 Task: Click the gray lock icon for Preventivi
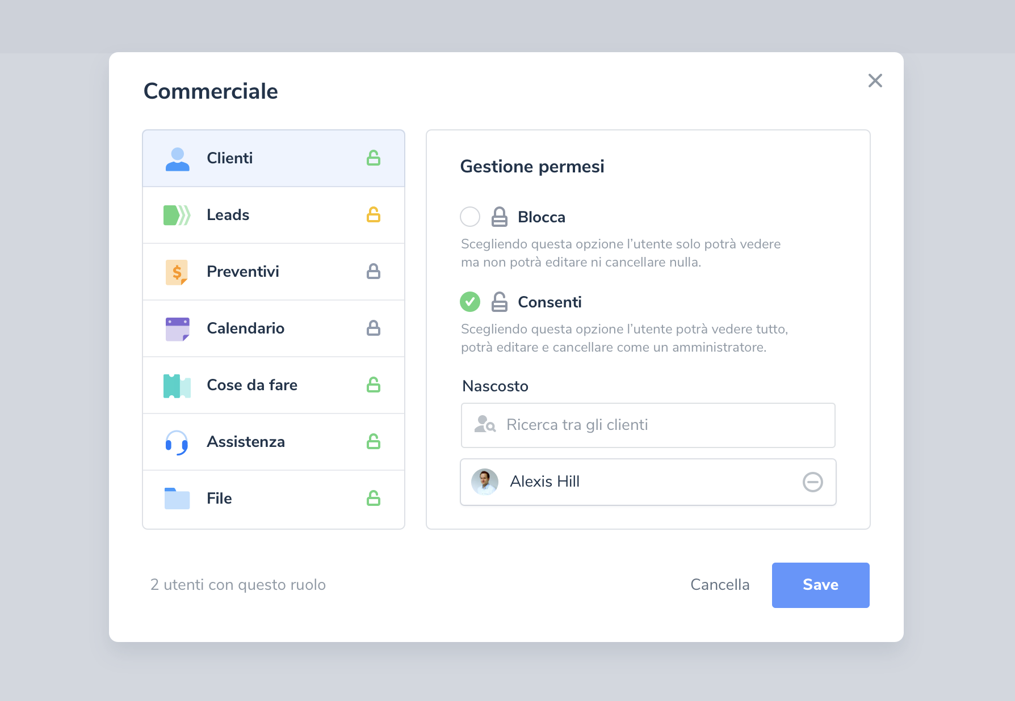tap(374, 272)
